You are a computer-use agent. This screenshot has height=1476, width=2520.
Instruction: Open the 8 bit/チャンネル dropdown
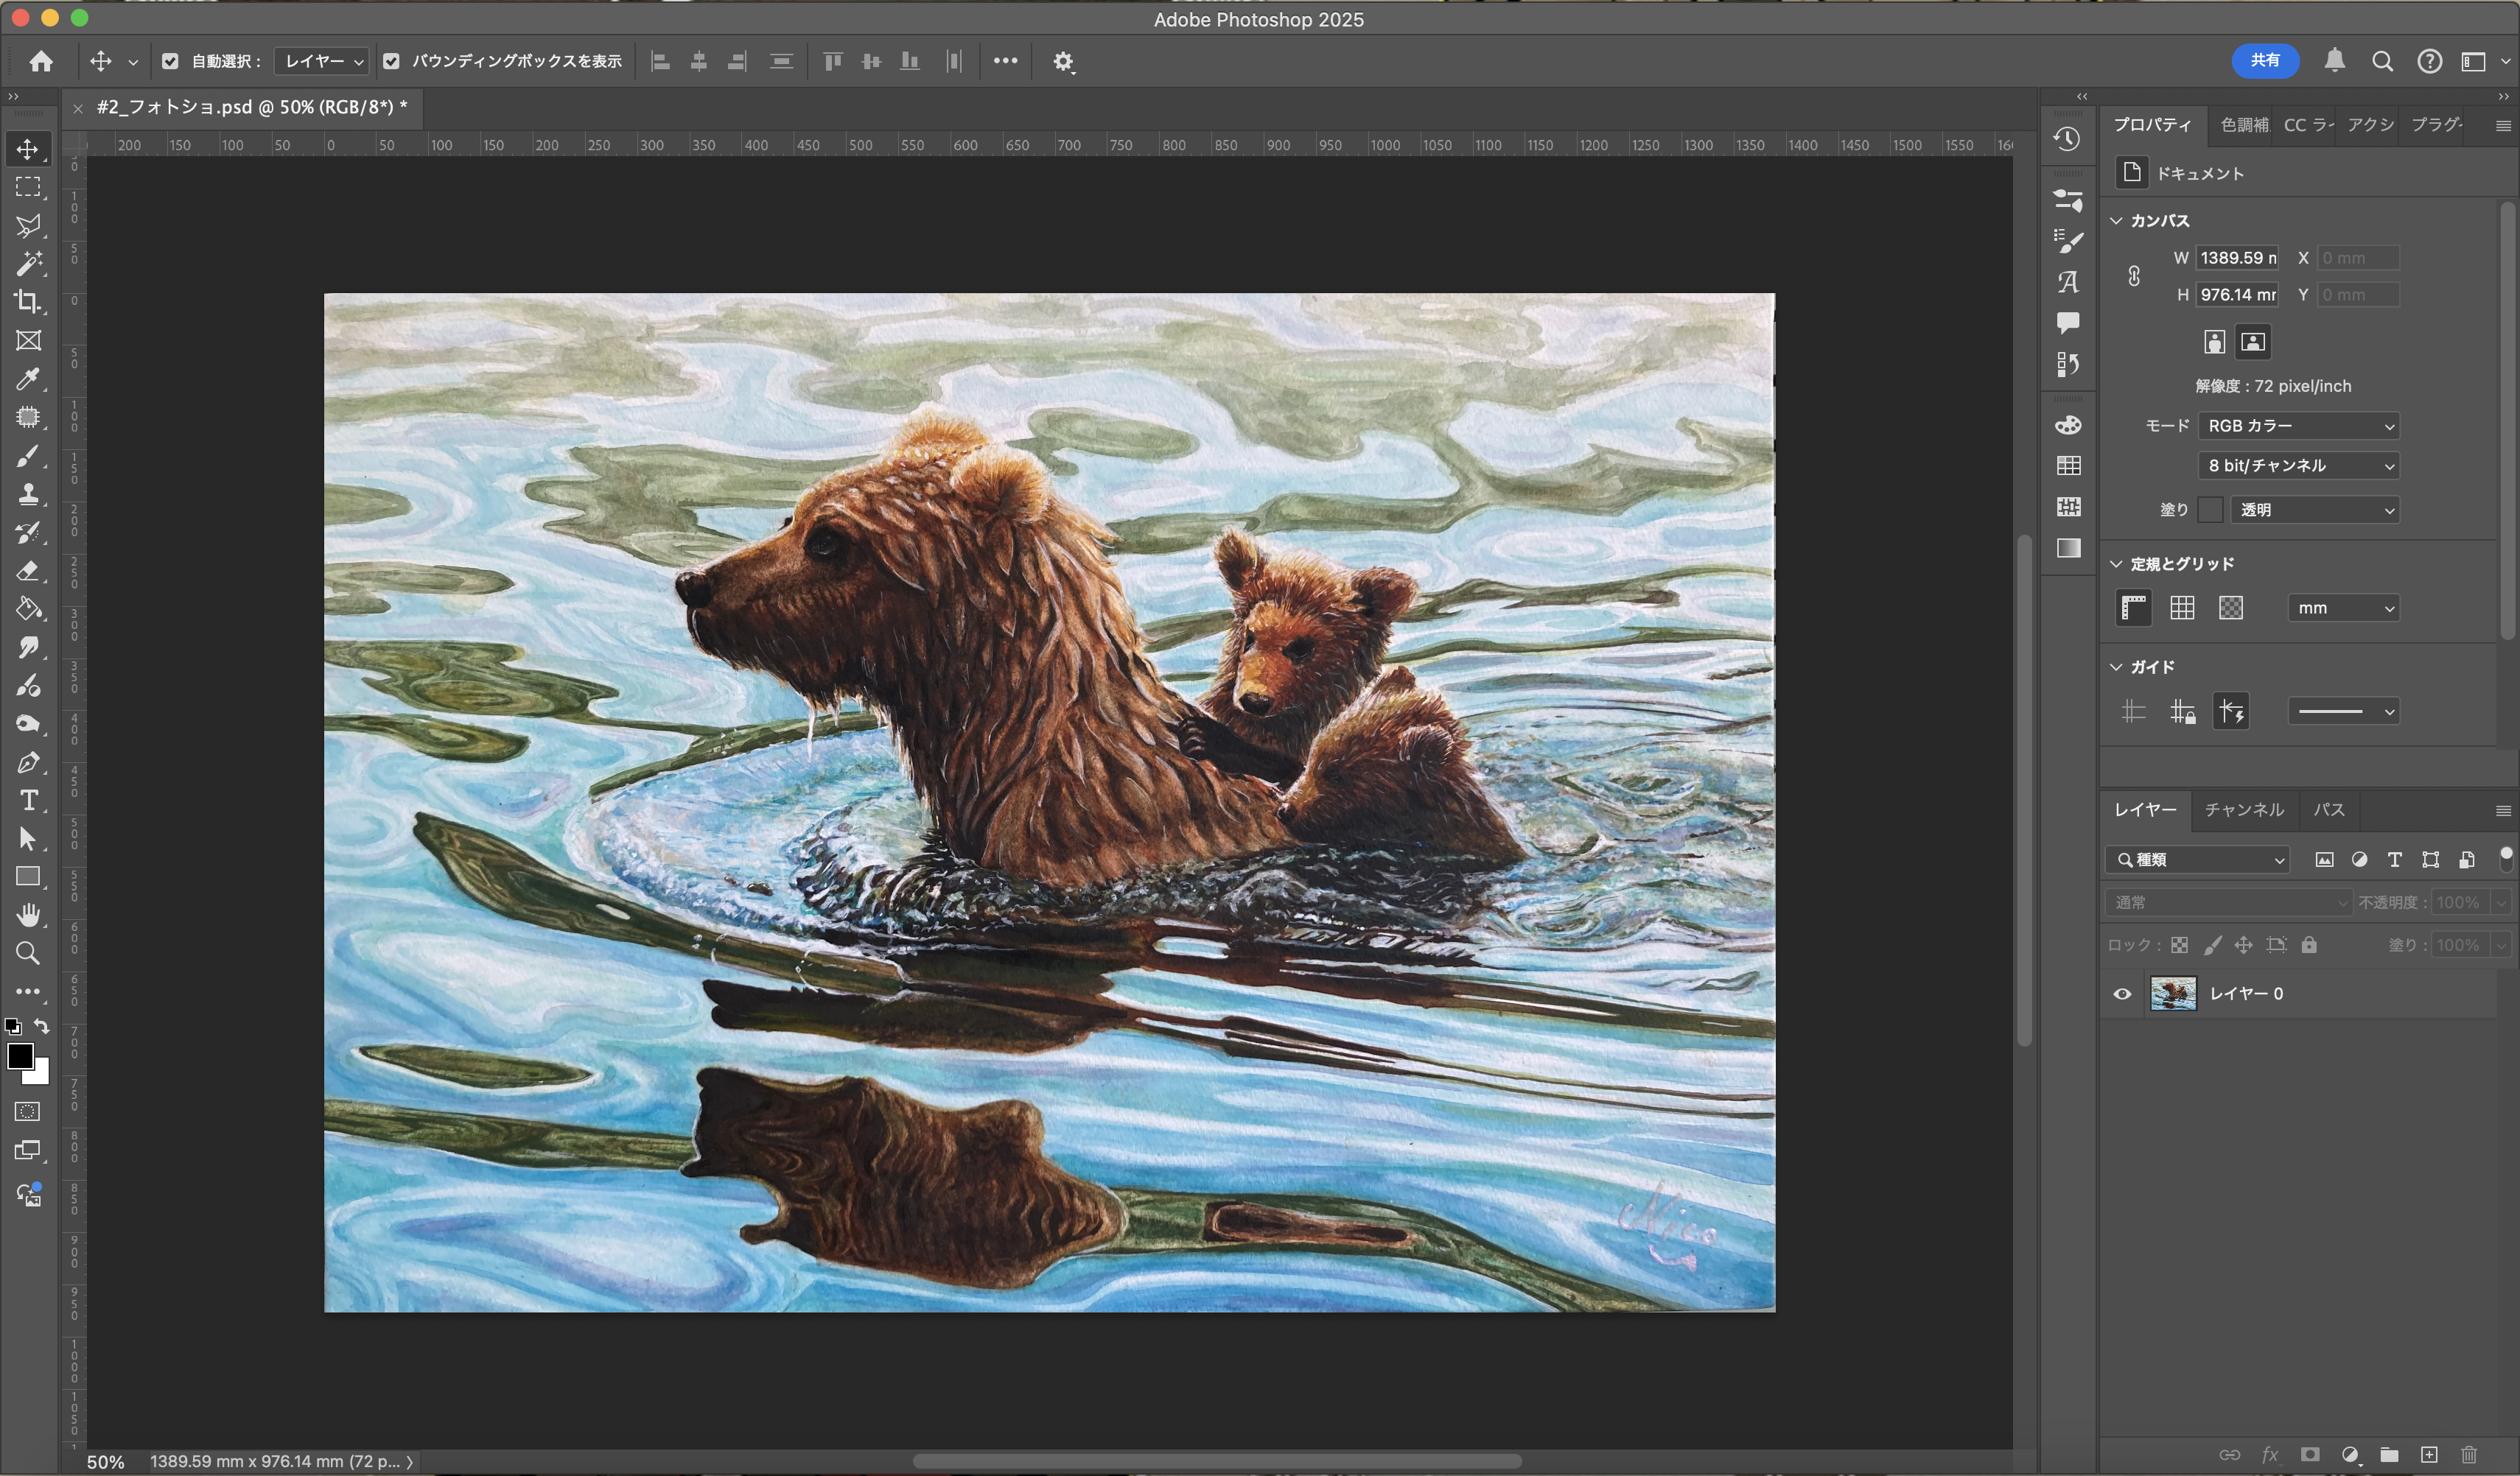coord(2299,465)
